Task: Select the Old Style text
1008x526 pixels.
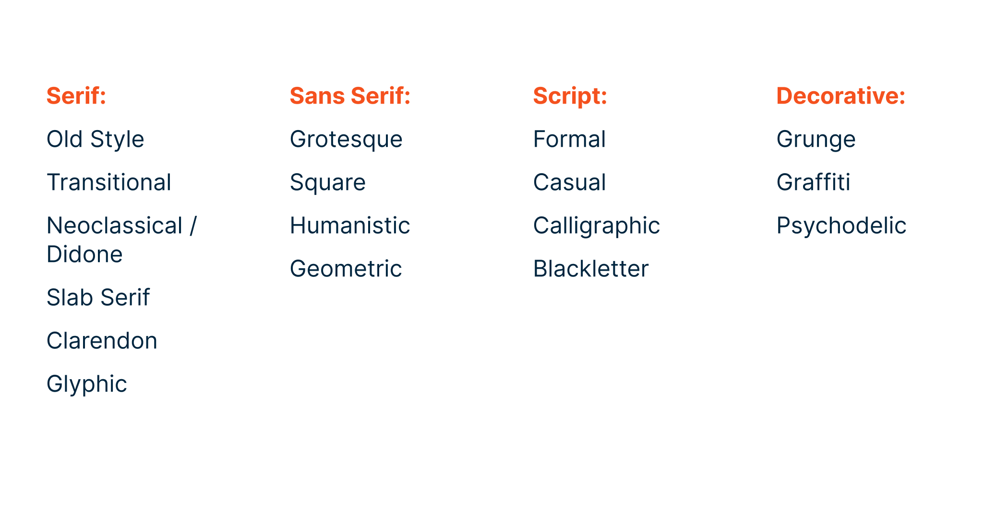Action: point(95,139)
